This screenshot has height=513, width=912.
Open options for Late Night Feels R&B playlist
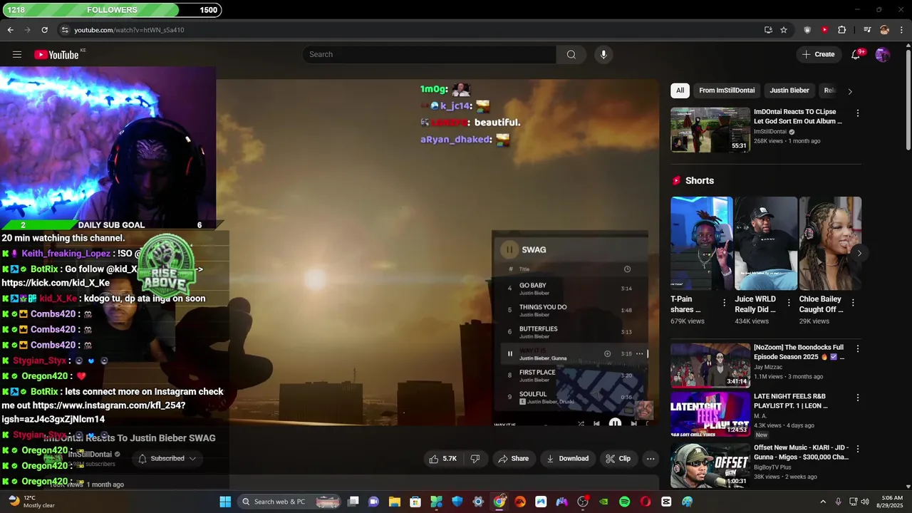858,398
